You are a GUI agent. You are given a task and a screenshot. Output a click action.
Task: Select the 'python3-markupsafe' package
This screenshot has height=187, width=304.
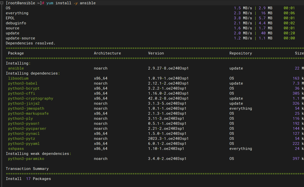[28, 113]
